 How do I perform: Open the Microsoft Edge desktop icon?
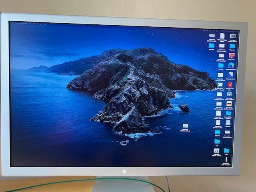(x=231, y=65)
